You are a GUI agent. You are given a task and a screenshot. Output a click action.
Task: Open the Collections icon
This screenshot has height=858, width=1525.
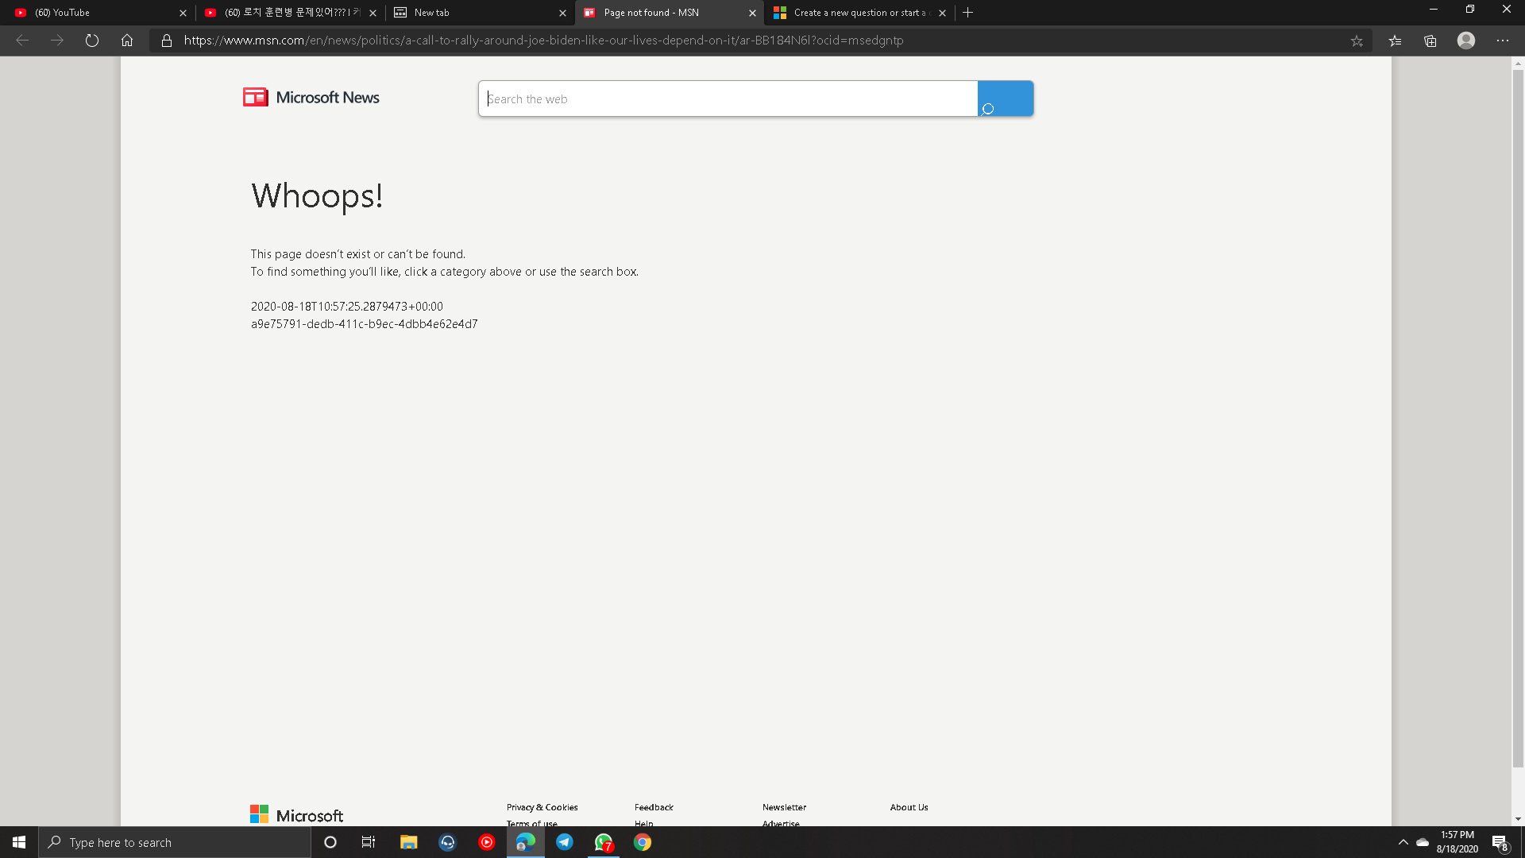pyautogui.click(x=1430, y=41)
